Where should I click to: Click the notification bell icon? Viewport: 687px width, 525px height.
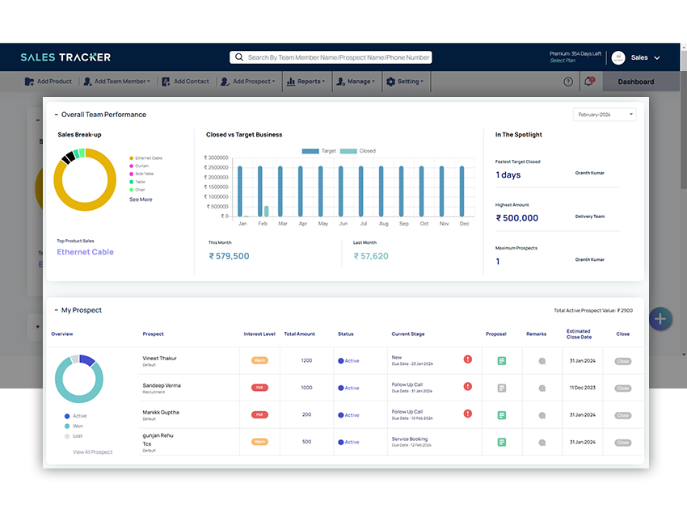(x=589, y=81)
